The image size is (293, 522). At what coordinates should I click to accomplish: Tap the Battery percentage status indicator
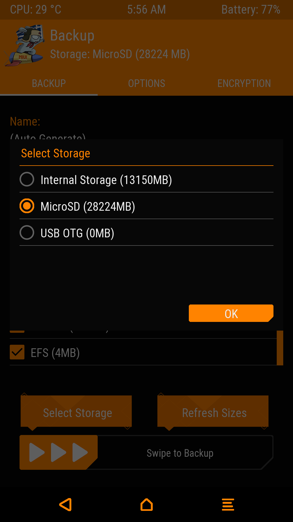[251, 10]
